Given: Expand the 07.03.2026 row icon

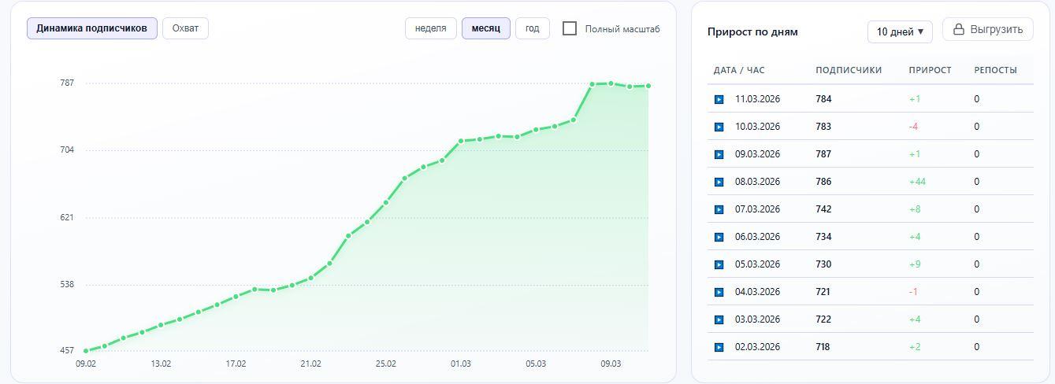Looking at the screenshot, I should click(x=719, y=209).
